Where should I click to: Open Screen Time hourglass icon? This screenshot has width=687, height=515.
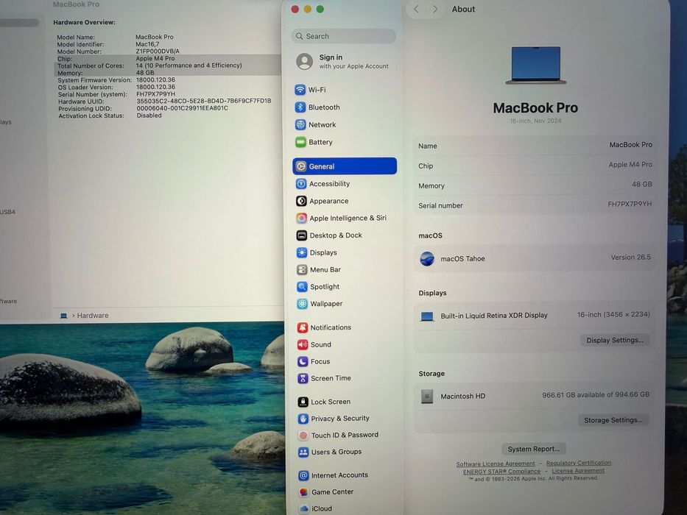tap(303, 378)
